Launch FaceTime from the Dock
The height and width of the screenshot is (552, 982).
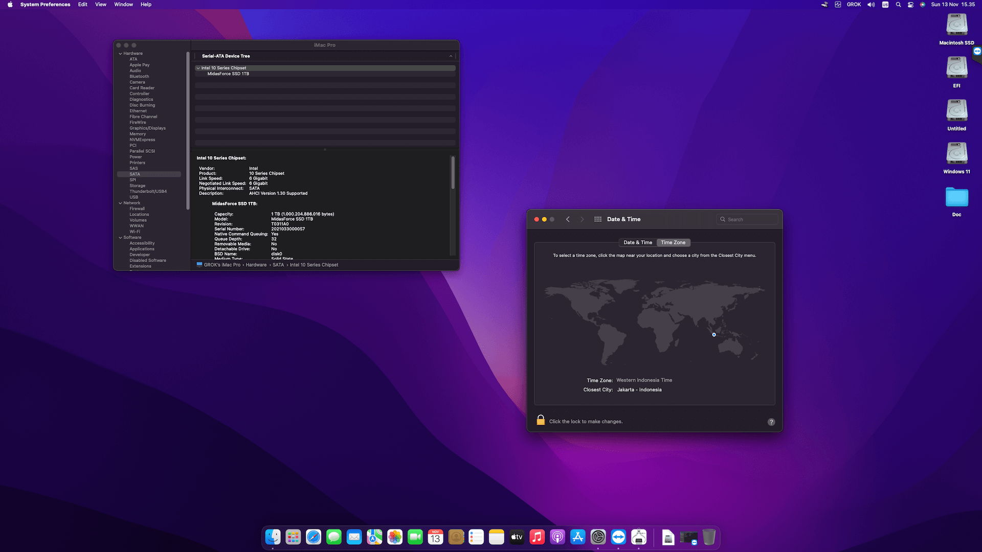[x=415, y=537]
